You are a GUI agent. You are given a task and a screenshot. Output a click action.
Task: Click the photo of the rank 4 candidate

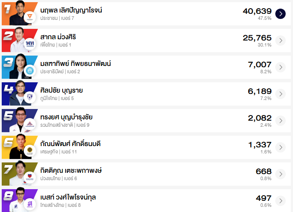click(19, 92)
